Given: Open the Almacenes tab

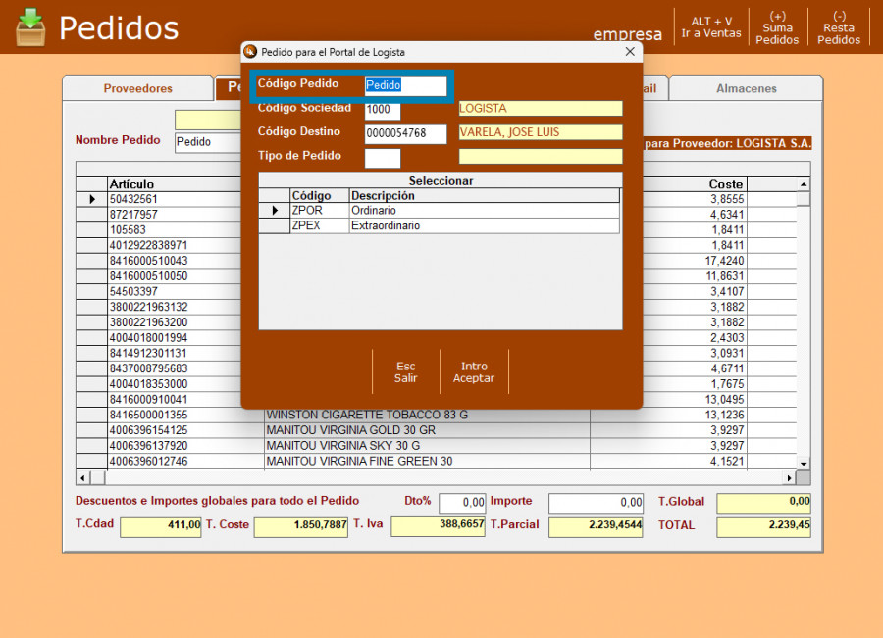Looking at the screenshot, I should click(x=746, y=88).
